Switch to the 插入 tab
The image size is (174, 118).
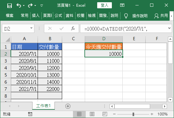(x=36, y=16)
